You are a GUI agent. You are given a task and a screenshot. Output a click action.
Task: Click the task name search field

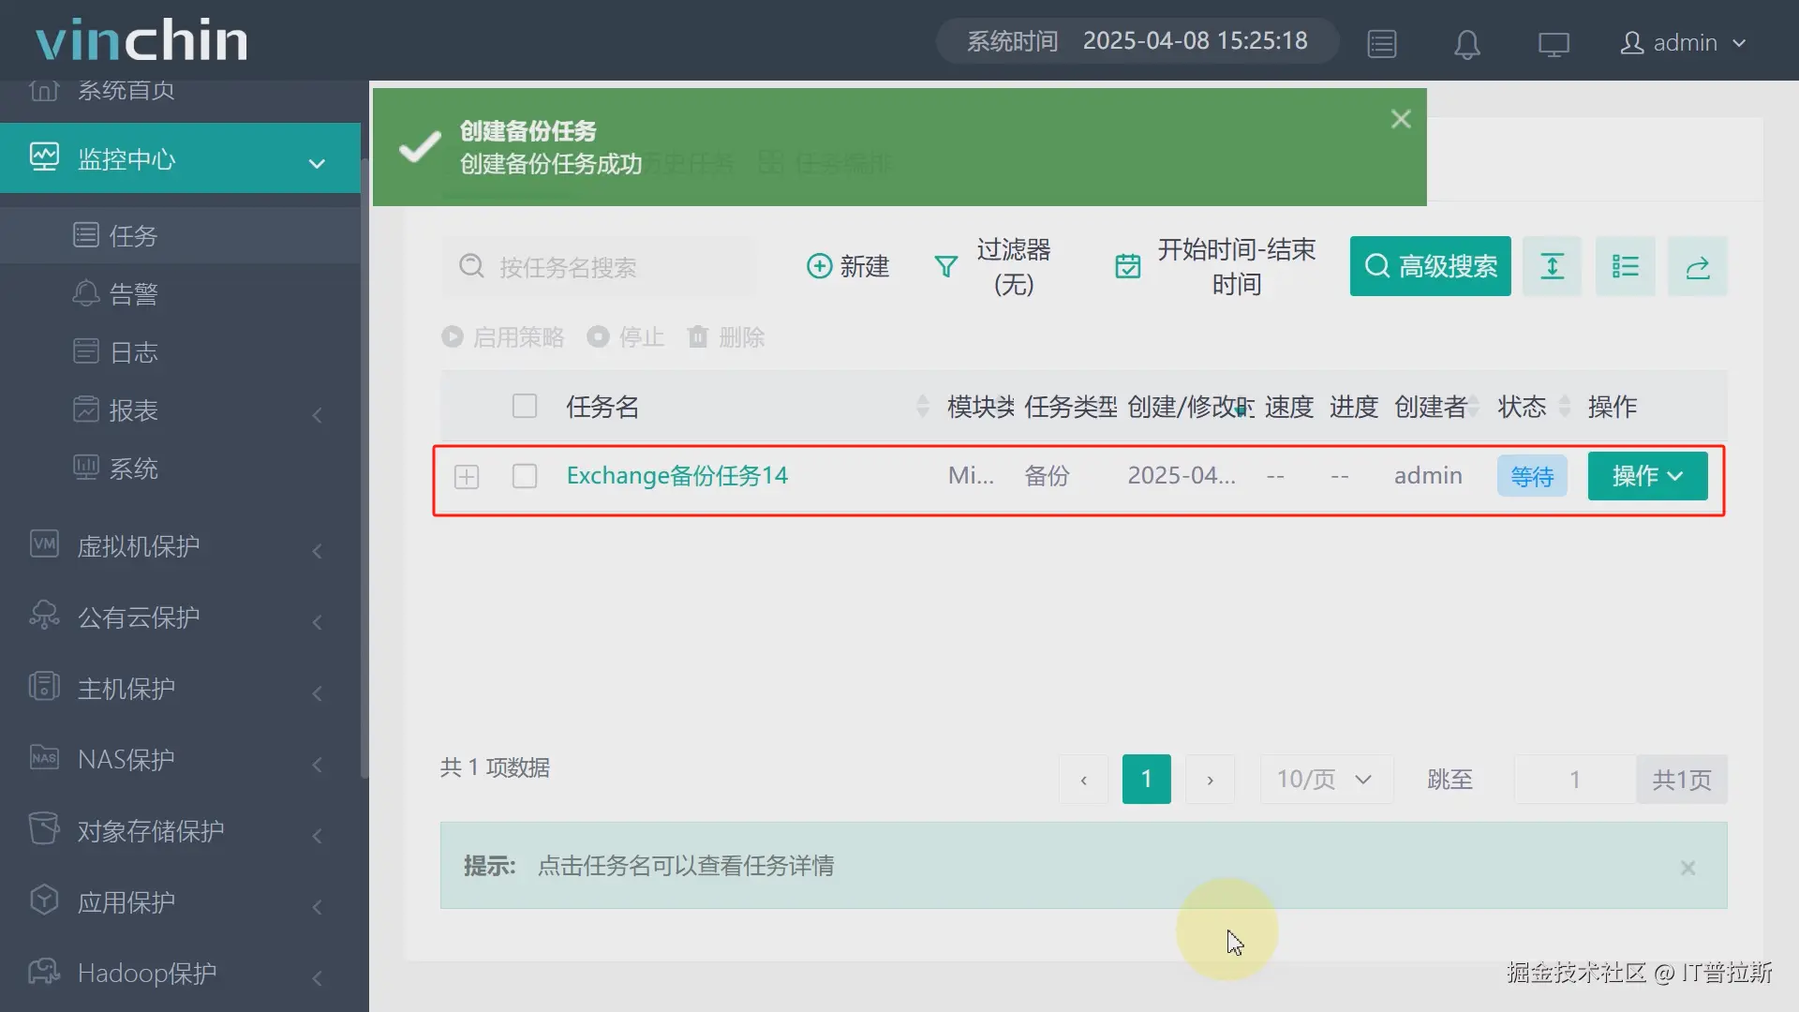(x=618, y=267)
